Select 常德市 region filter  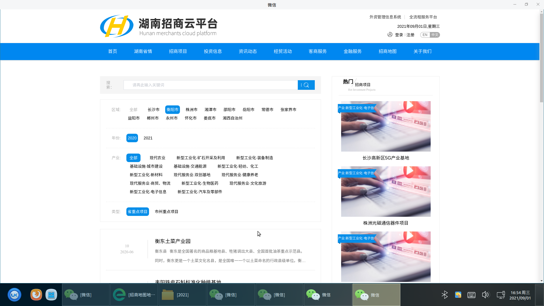click(267, 110)
